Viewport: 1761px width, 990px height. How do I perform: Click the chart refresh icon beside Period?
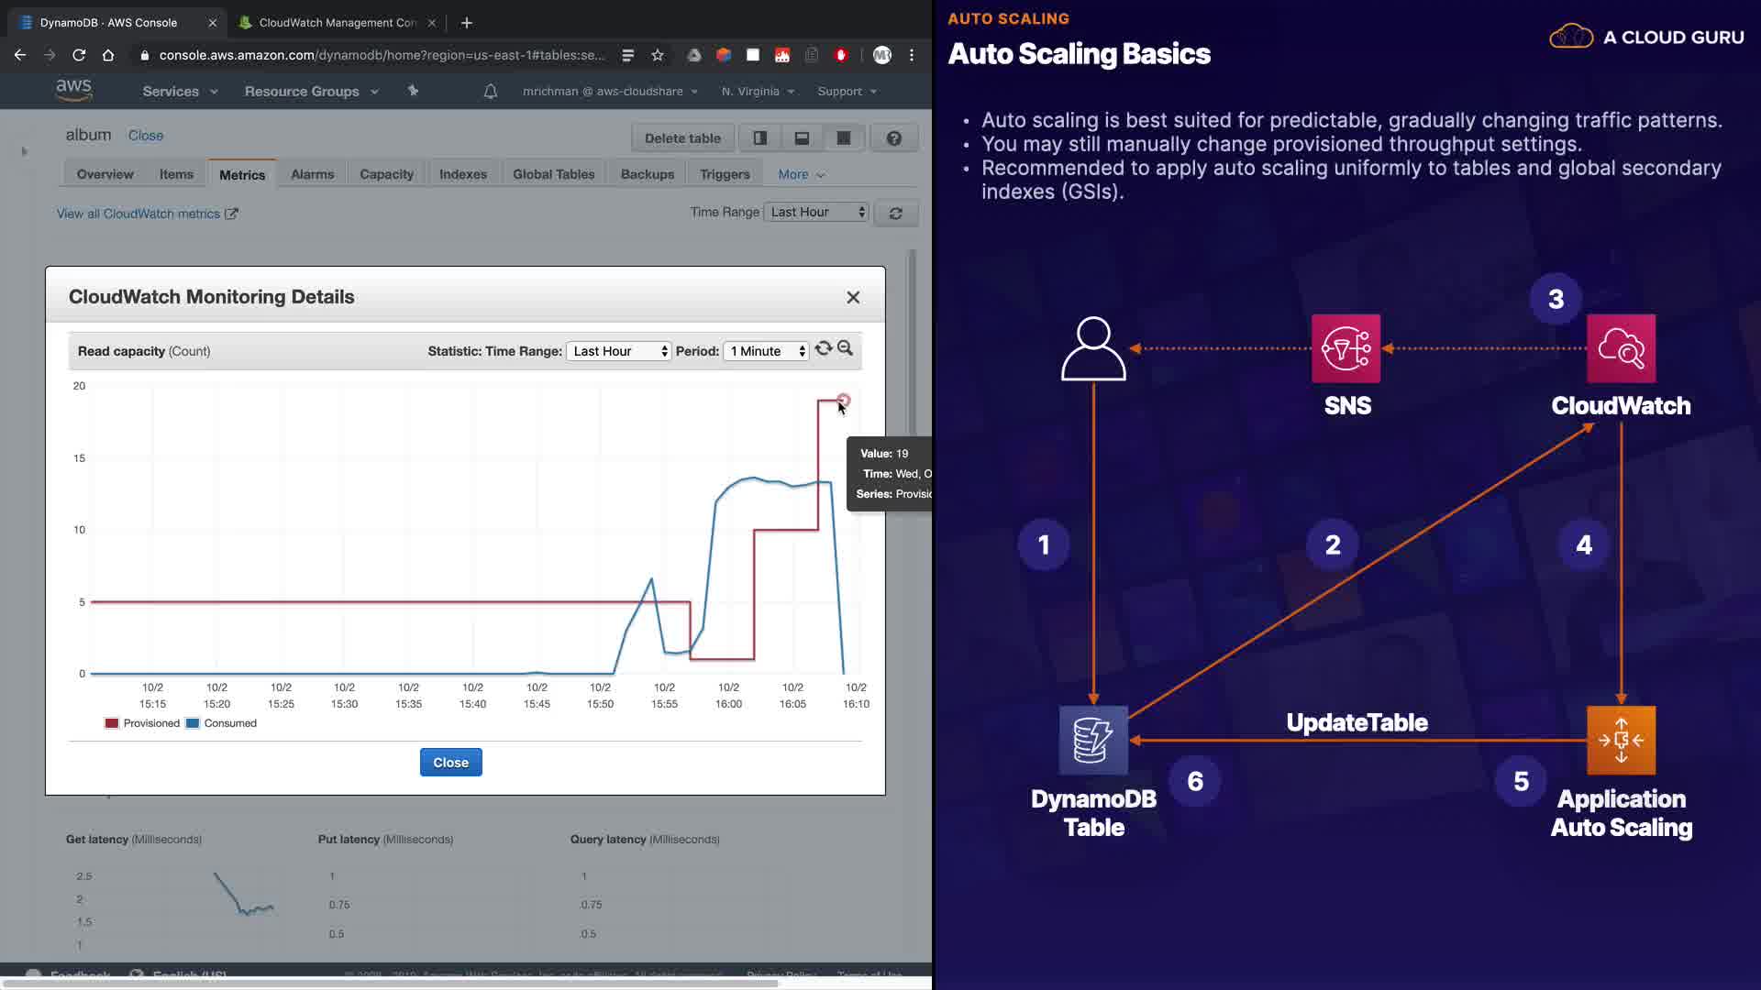[823, 348]
